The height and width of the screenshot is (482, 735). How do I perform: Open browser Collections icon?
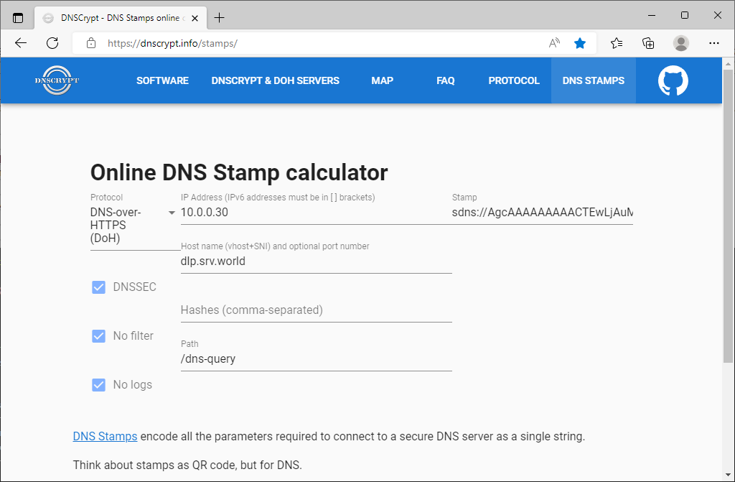click(x=648, y=43)
